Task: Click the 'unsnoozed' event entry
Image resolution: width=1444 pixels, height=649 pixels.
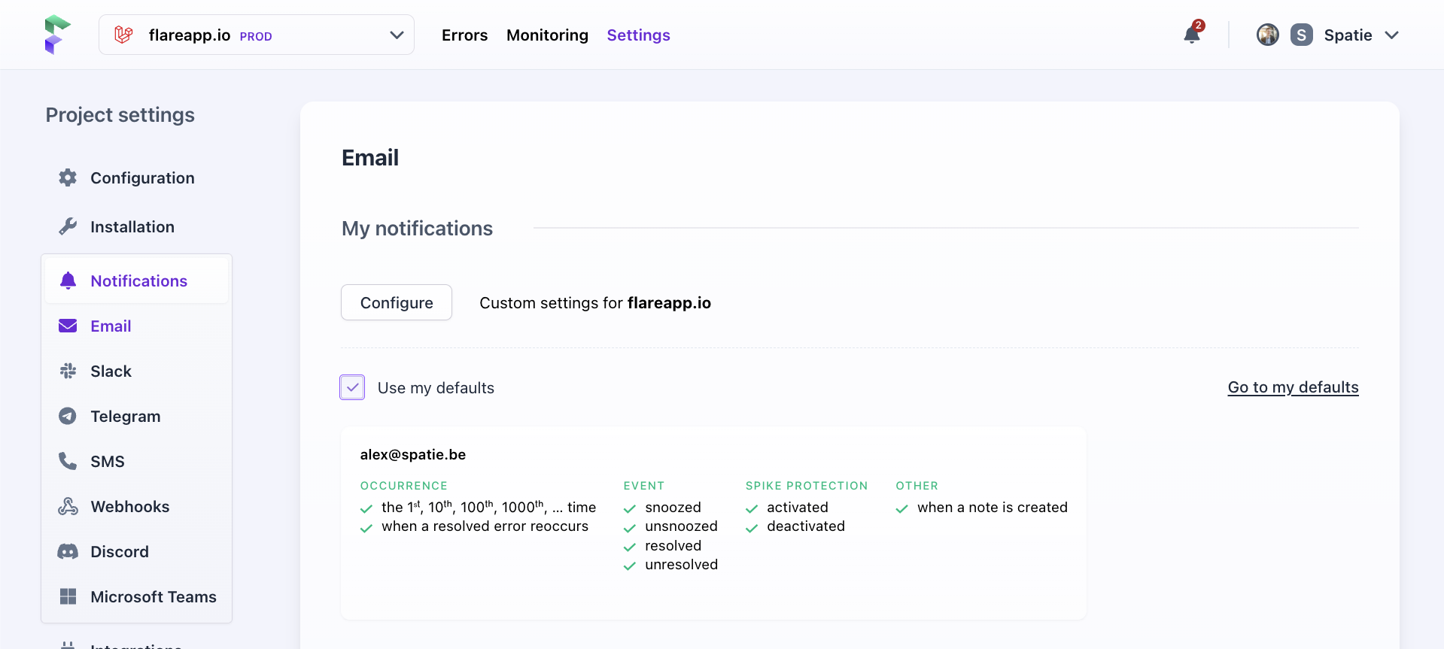Action: coord(681,526)
